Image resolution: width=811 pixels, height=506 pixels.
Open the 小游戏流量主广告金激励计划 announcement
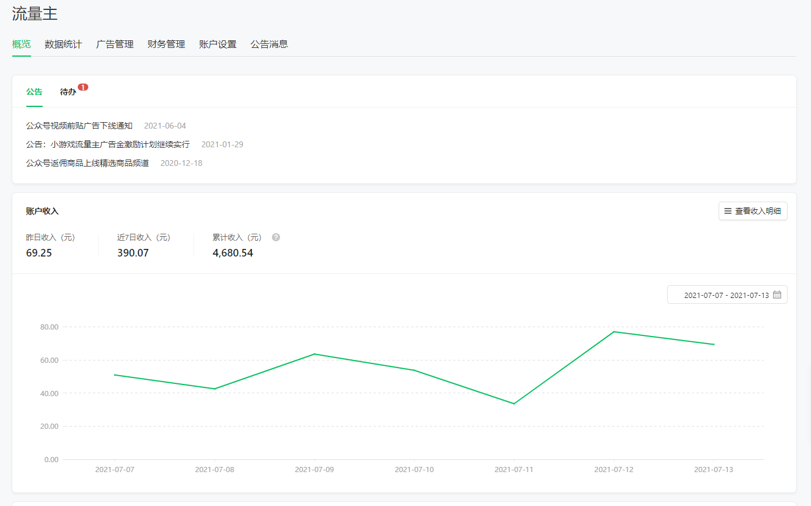coord(108,144)
